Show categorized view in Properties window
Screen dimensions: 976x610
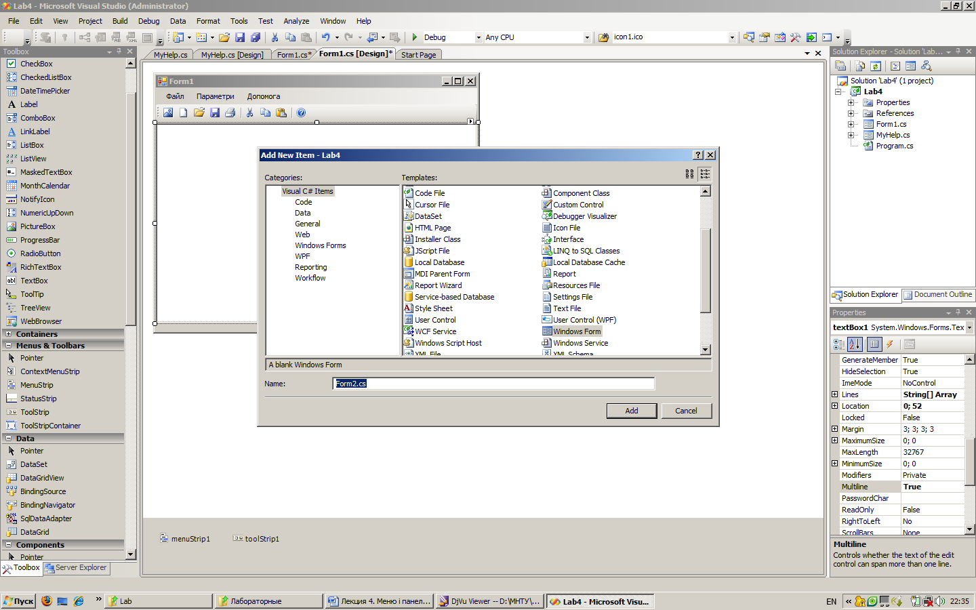(839, 344)
